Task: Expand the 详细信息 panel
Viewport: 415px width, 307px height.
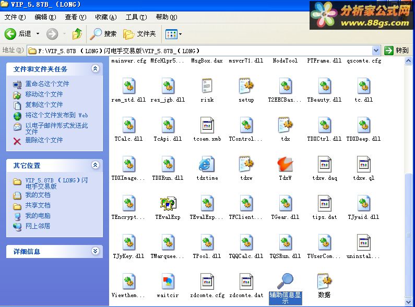Action: click(x=96, y=251)
